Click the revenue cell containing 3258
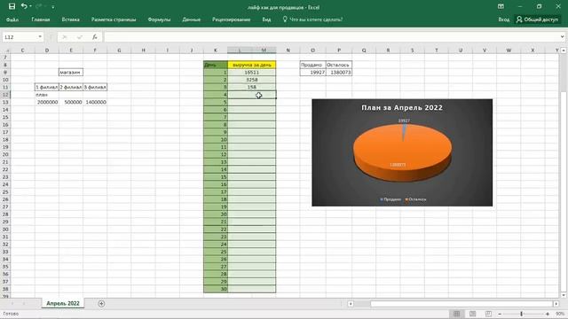568x319 pixels. click(x=252, y=80)
